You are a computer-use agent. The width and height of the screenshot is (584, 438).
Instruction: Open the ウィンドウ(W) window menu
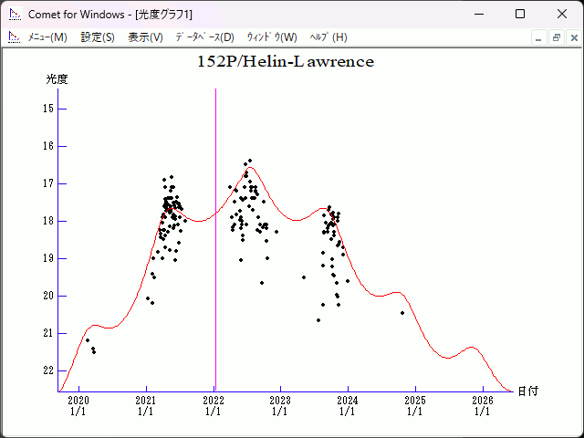pyautogui.click(x=272, y=37)
